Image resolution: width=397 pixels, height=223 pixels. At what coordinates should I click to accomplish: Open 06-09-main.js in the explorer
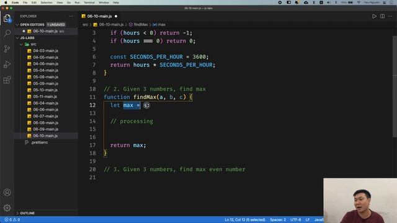(x=47, y=129)
